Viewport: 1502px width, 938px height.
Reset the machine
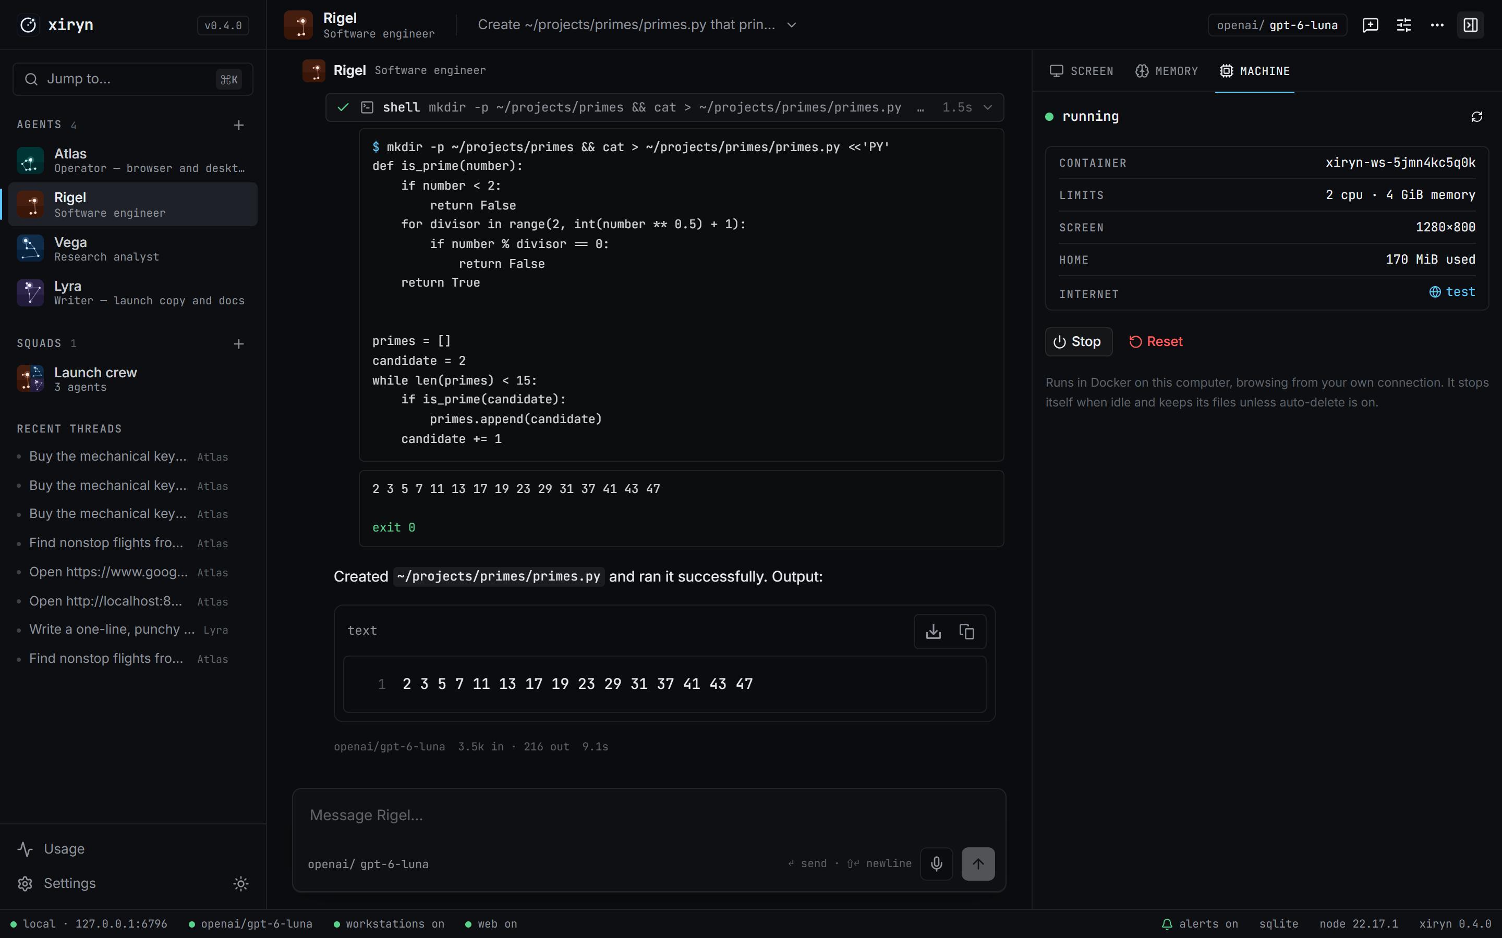(1156, 342)
